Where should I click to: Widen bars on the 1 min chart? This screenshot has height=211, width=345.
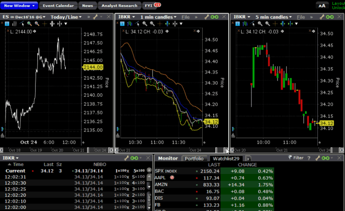tap(167, 24)
